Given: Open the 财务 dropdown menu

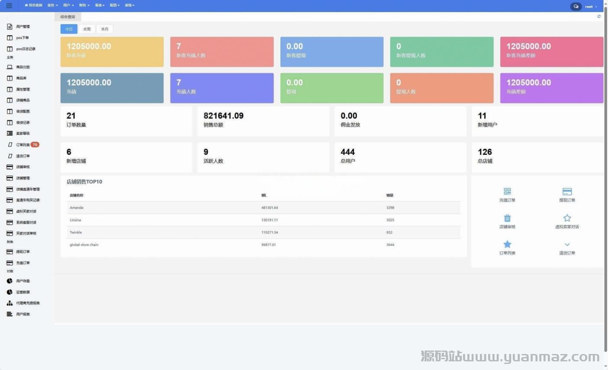Looking at the screenshot, I should point(84,6).
